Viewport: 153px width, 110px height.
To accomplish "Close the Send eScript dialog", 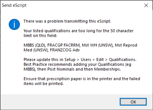I will coord(146,5).
